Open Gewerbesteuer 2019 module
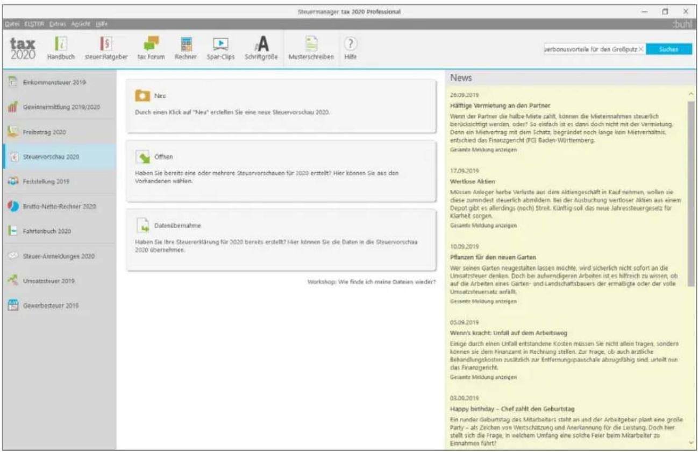This screenshot has width=698, height=452. 58,306
